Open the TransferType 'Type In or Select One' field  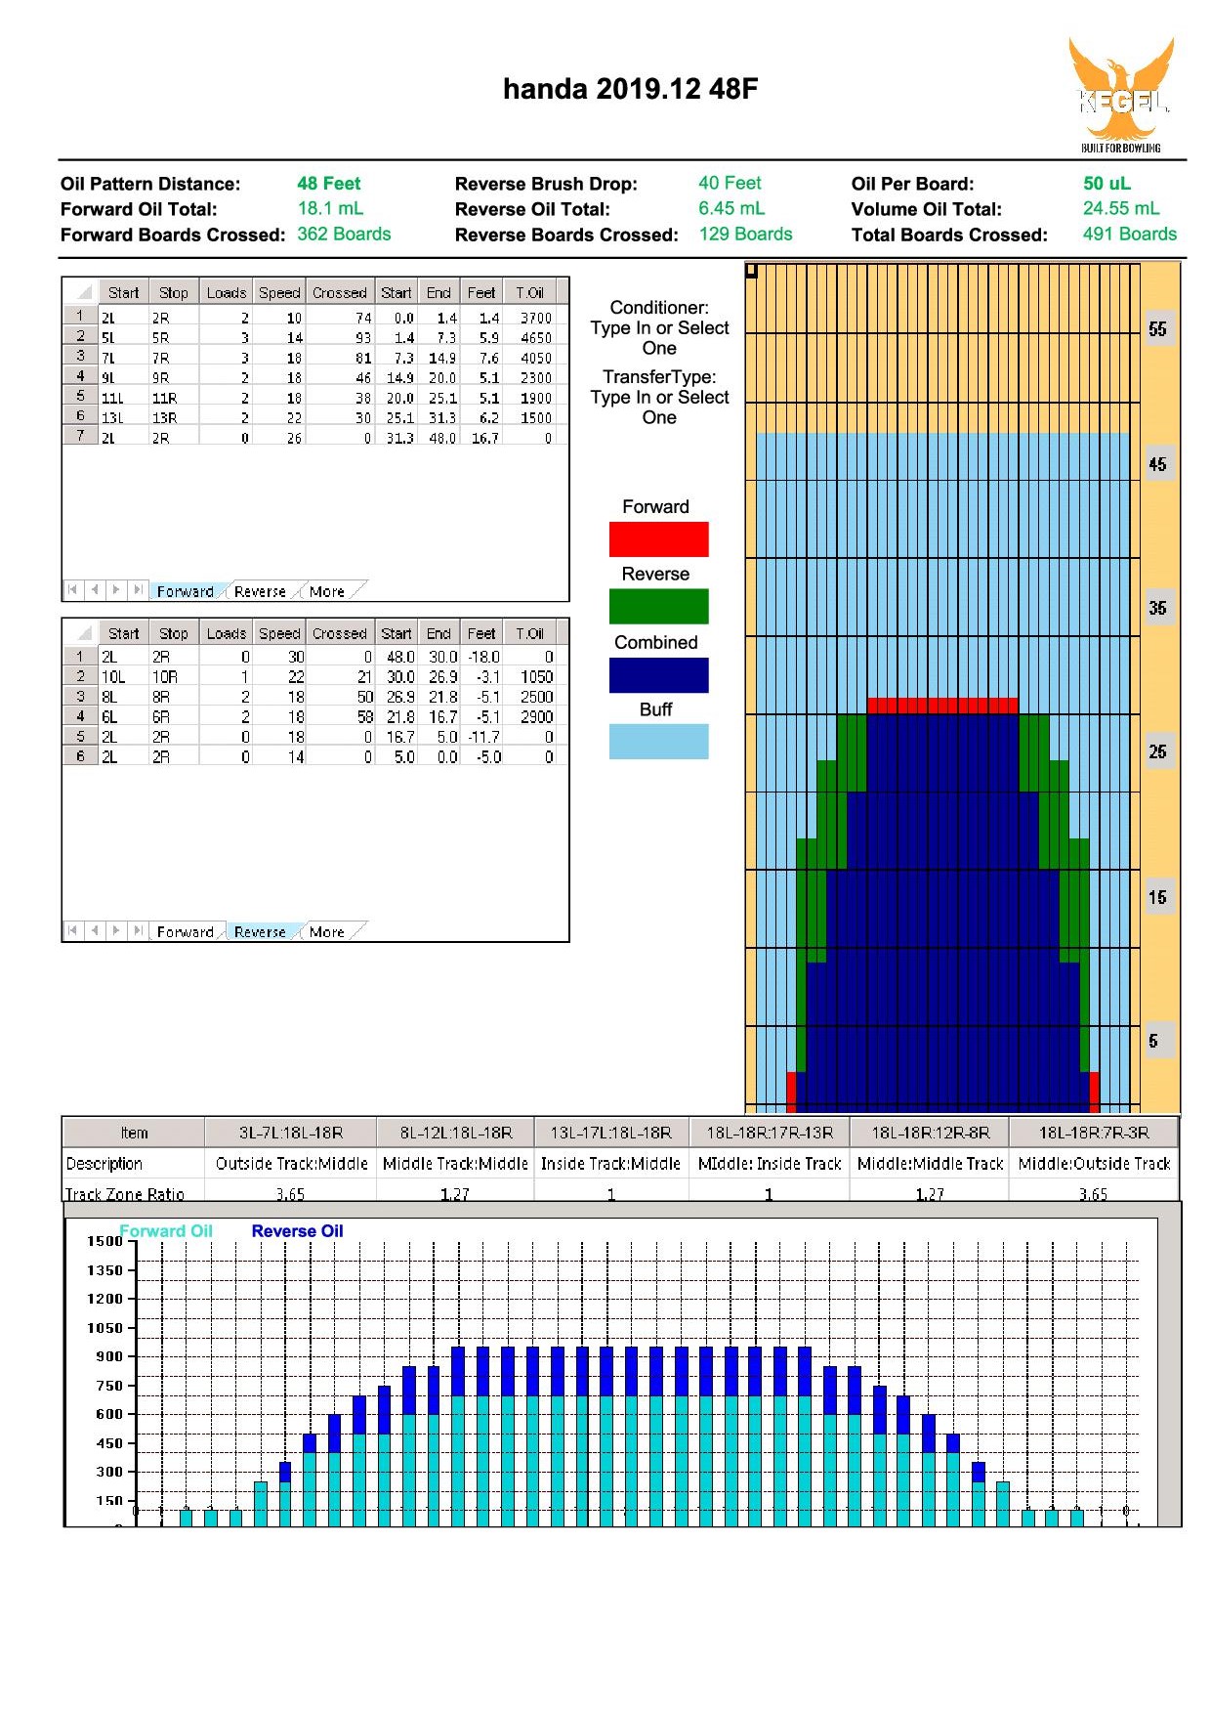659,407
